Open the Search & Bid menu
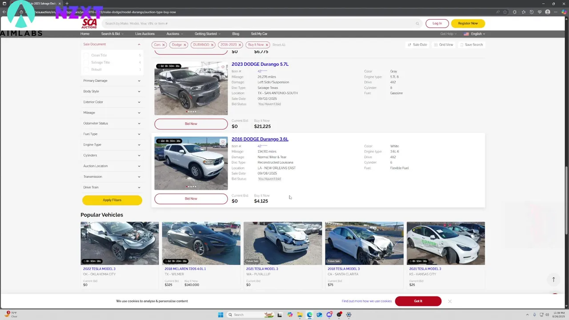The height and width of the screenshot is (320, 569). [112, 34]
